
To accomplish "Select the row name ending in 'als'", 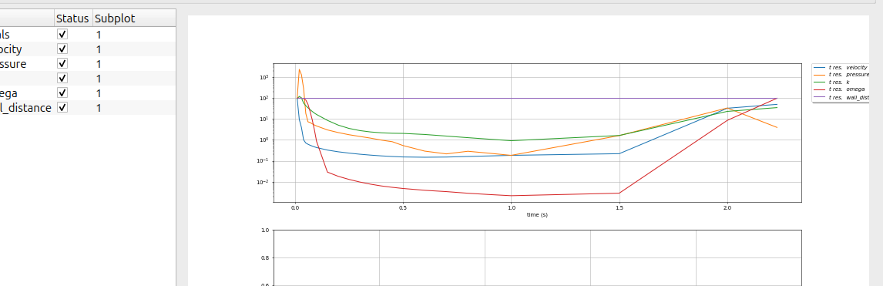I will [5, 35].
